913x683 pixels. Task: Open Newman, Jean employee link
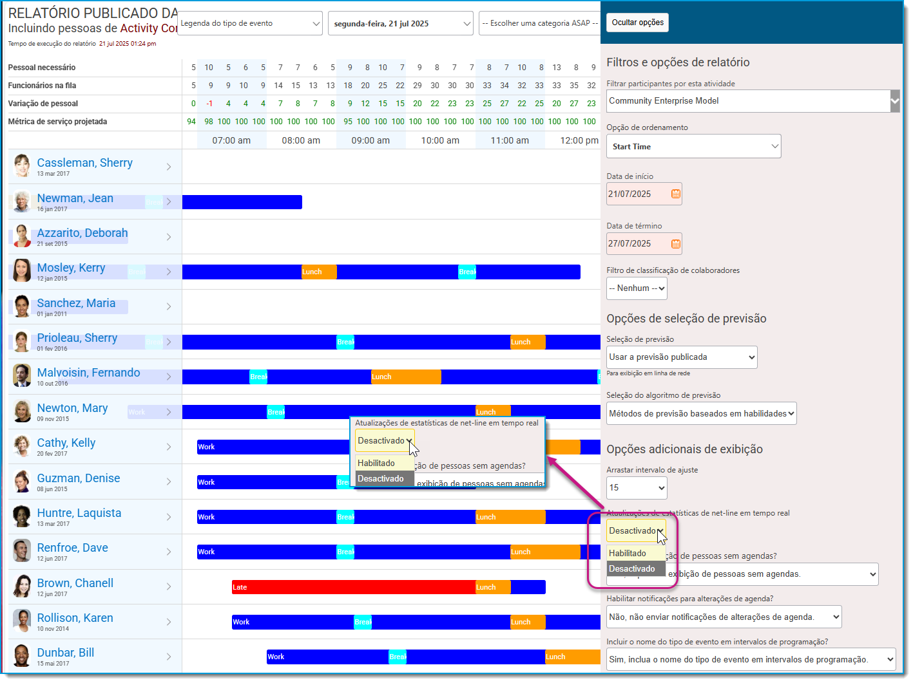pyautogui.click(x=75, y=198)
